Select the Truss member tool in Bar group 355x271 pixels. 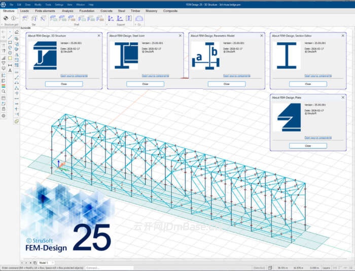43,18
